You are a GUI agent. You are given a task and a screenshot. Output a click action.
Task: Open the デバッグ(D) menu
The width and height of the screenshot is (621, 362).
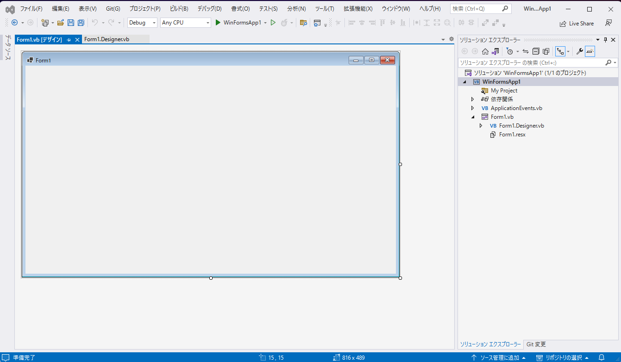click(209, 9)
